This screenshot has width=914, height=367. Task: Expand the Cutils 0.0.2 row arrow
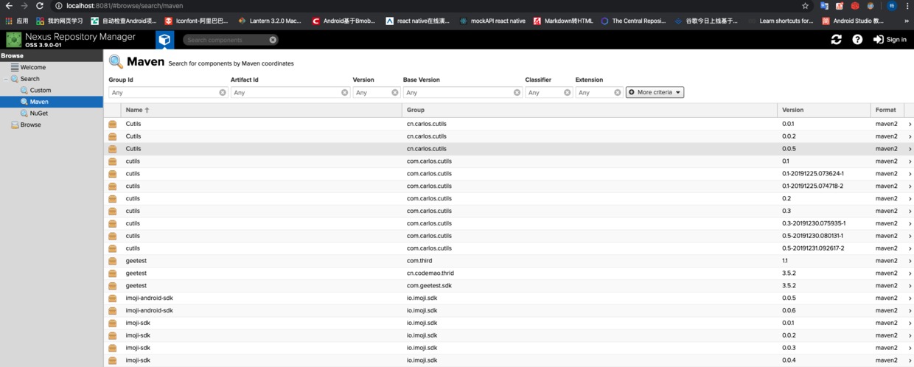click(x=910, y=137)
